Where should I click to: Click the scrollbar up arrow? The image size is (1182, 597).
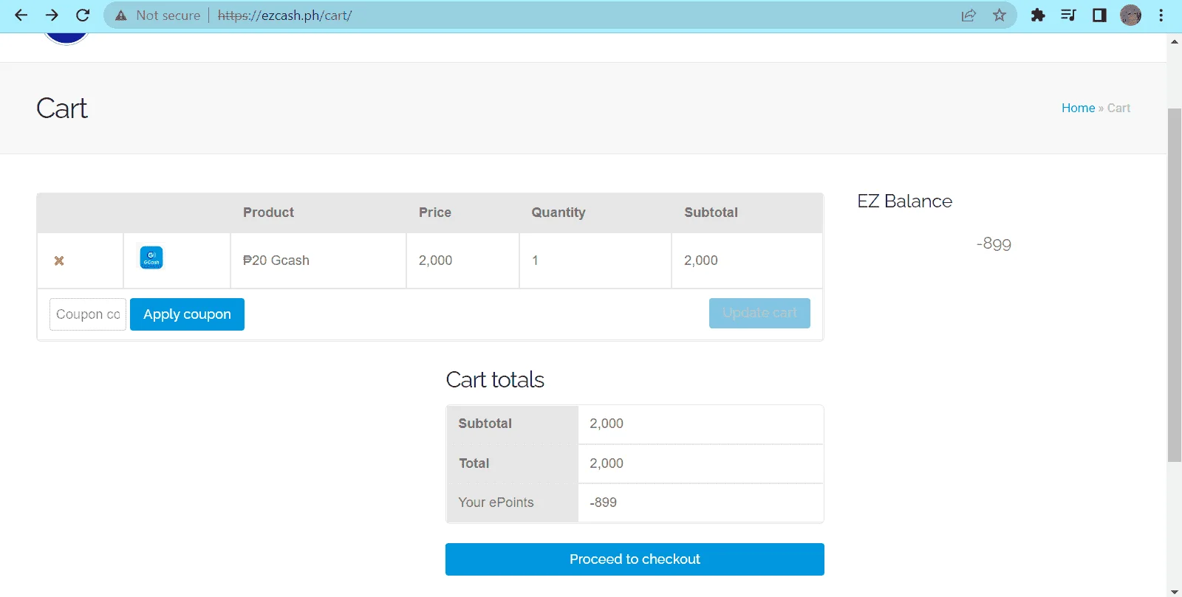click(x=1175, y=41)
